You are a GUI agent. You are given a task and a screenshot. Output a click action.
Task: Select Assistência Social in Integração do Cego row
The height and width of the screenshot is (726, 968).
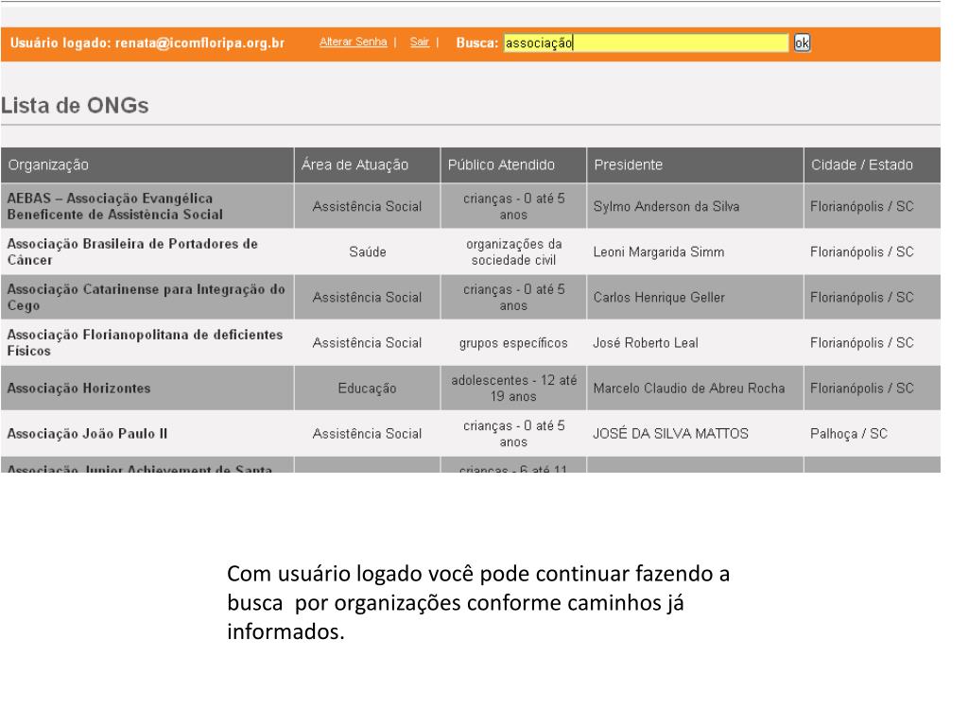(x=367, y=297)
